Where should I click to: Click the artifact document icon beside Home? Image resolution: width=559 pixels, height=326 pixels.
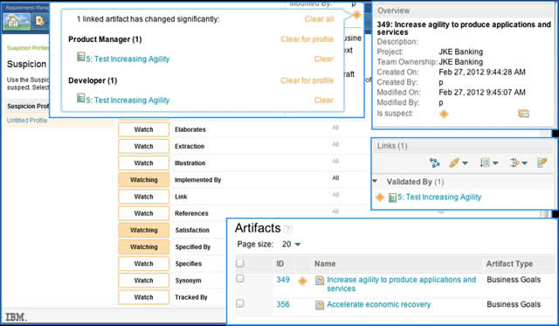[x=40, y=21]
